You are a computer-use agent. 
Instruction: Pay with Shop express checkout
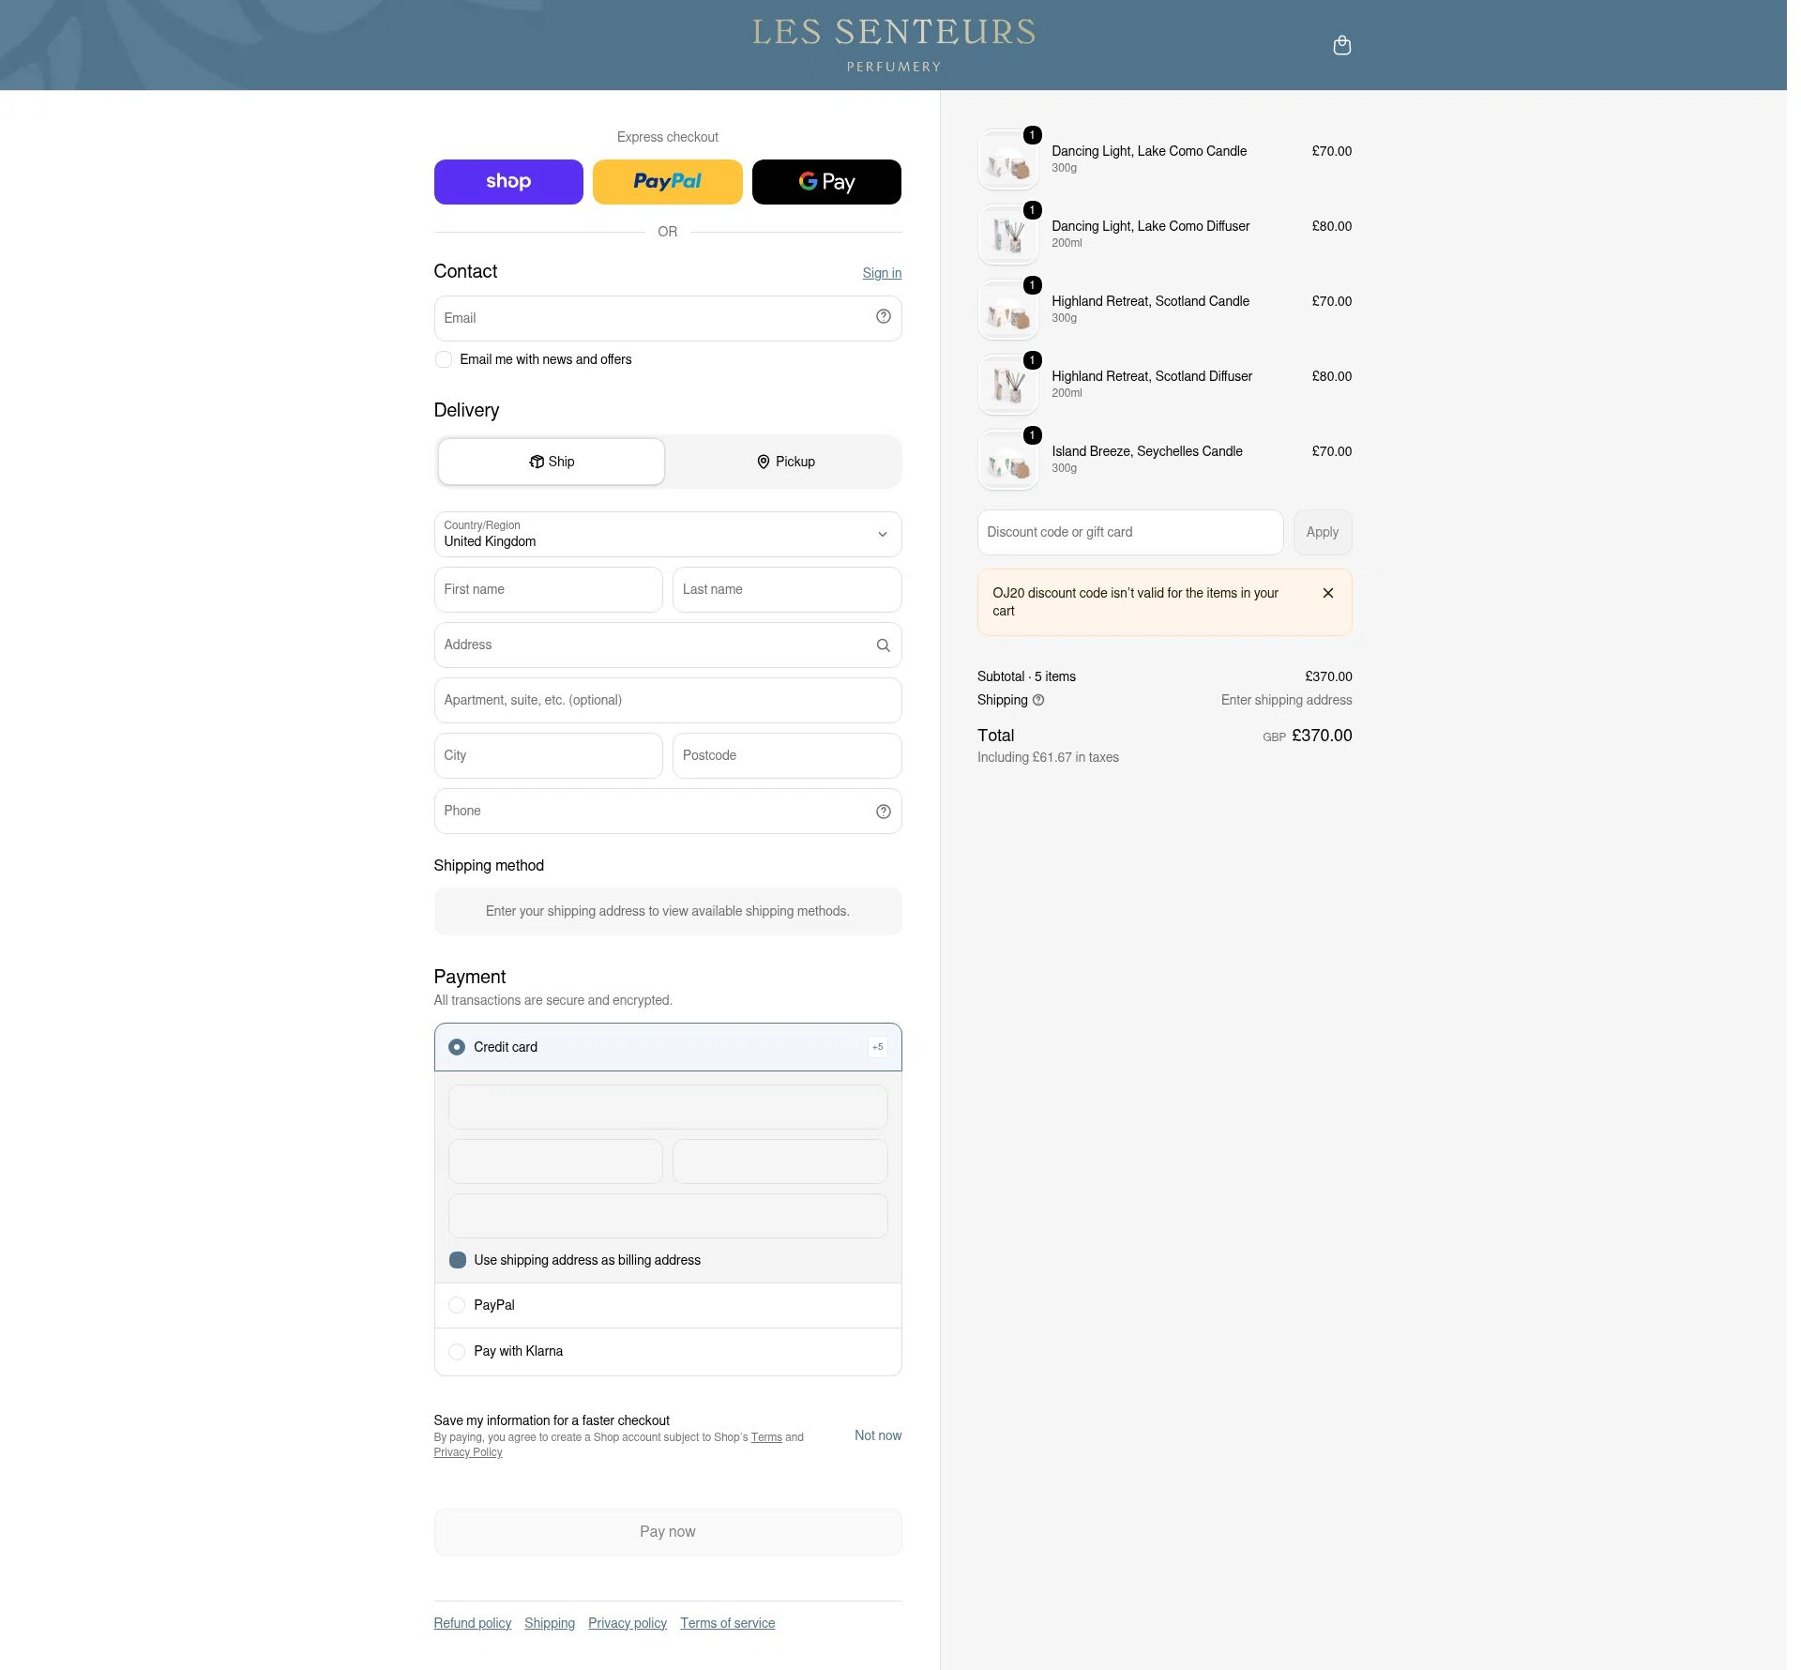click(x=508, y=182)
